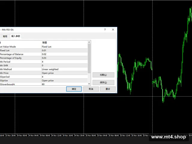Click the 加载(L) button

pyautogui.click(x=103, y=75)
